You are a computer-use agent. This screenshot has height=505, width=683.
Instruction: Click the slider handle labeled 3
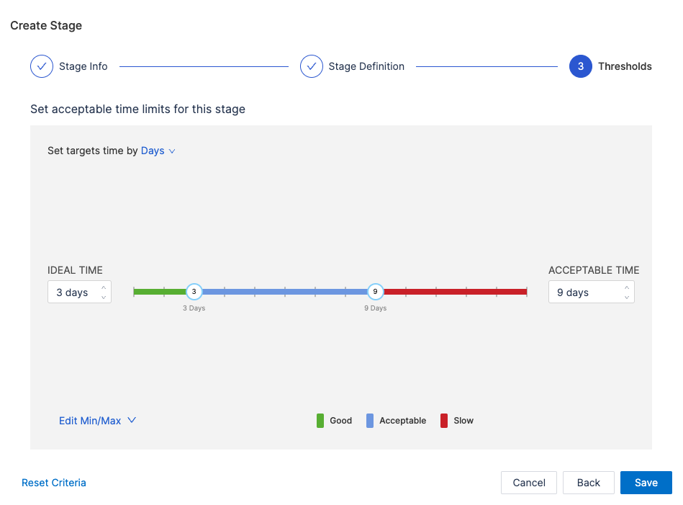[x=194, y=292]
